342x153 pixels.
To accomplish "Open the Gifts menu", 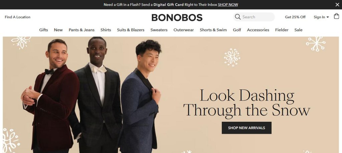I will [43, 30].
